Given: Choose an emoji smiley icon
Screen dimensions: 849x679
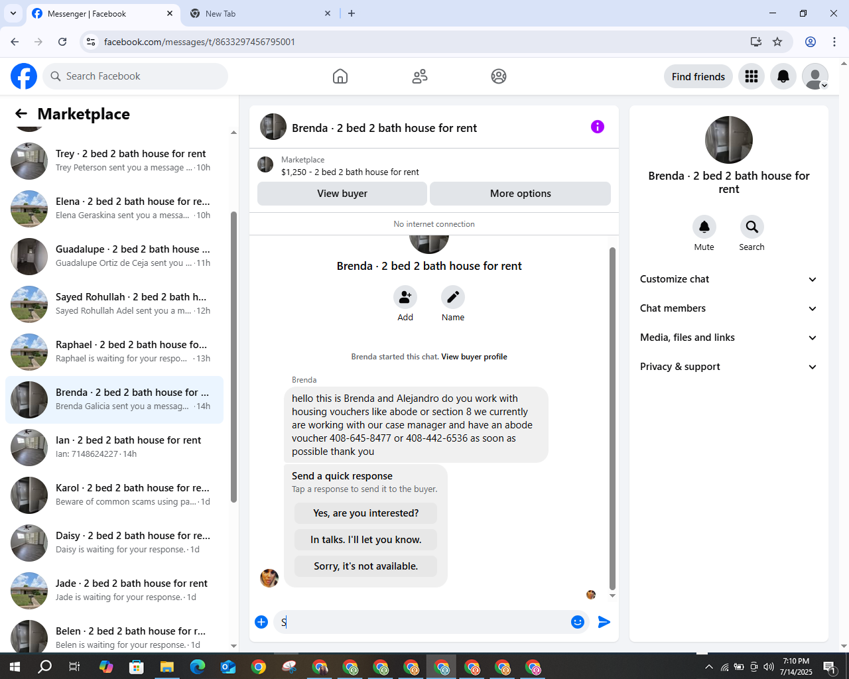Looking at the screenshot, I should click(578, 622).
